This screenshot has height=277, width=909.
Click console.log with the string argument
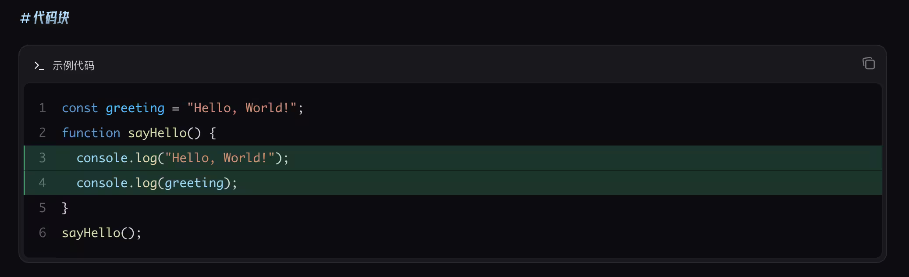tap(117, 158)
